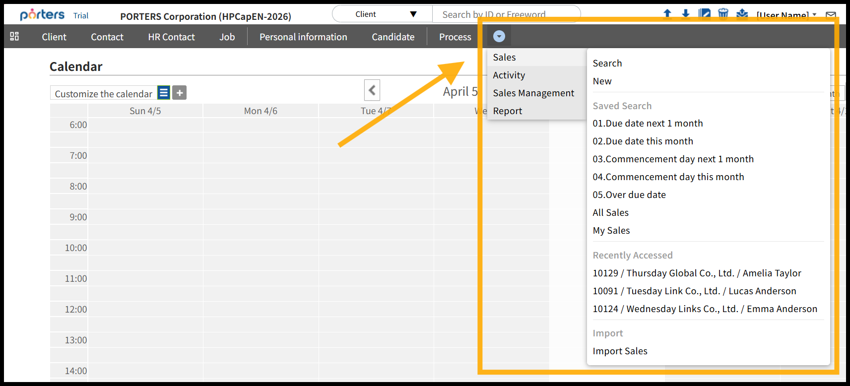This screenshot has width=850, height=386.
Task: Open the trash bin icon
Action: (x=723, y=13)
